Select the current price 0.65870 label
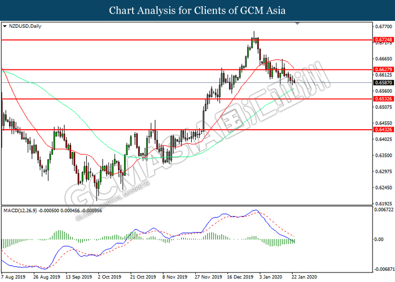Image resolution: width=395 pixels, height=282 pixels. 383,82
